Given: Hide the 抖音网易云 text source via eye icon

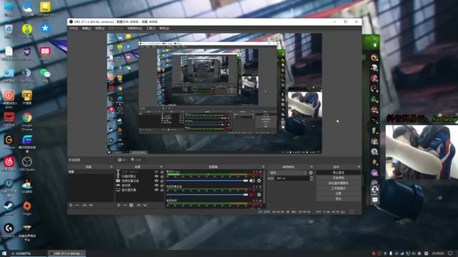Looking at the screenshot, I should pos(156,176).
